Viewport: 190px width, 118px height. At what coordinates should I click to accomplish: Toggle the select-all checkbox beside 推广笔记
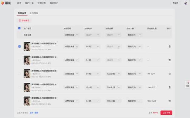point(19,28)
